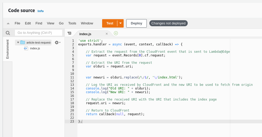
Task: Focus the Go to Anything search field
Action: click(x=39, y=33)
